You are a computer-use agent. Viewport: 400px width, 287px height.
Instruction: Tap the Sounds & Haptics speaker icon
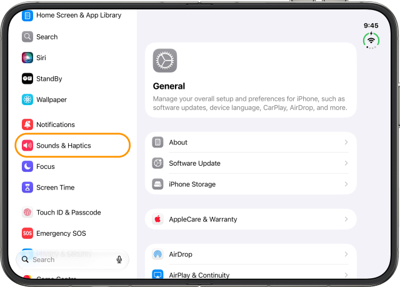pyautogui.click(x=27, y=146)
